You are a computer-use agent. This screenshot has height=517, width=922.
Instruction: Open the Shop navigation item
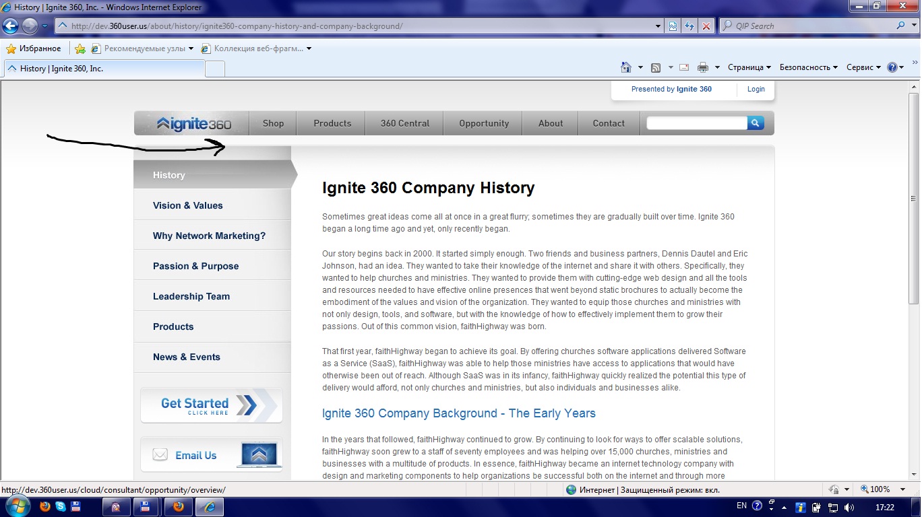click(273, 123)
